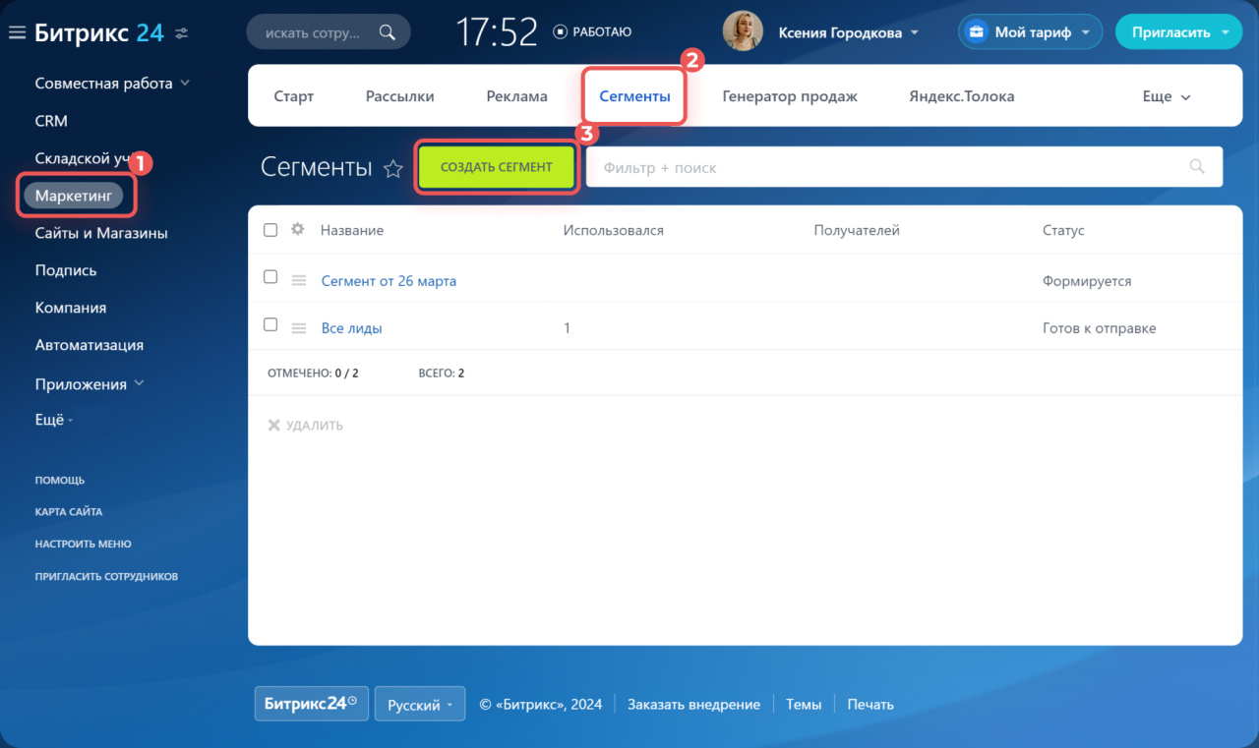Click the Готов к отправке status cell
The image size is (1259, 748).
point(1100,328)
